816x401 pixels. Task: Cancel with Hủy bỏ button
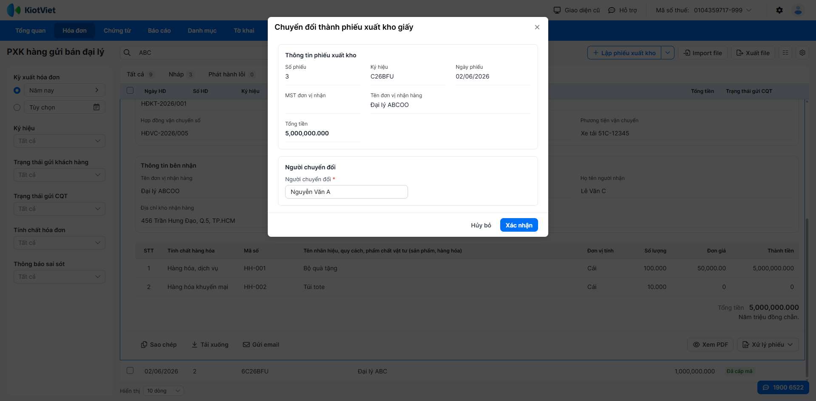481,225
